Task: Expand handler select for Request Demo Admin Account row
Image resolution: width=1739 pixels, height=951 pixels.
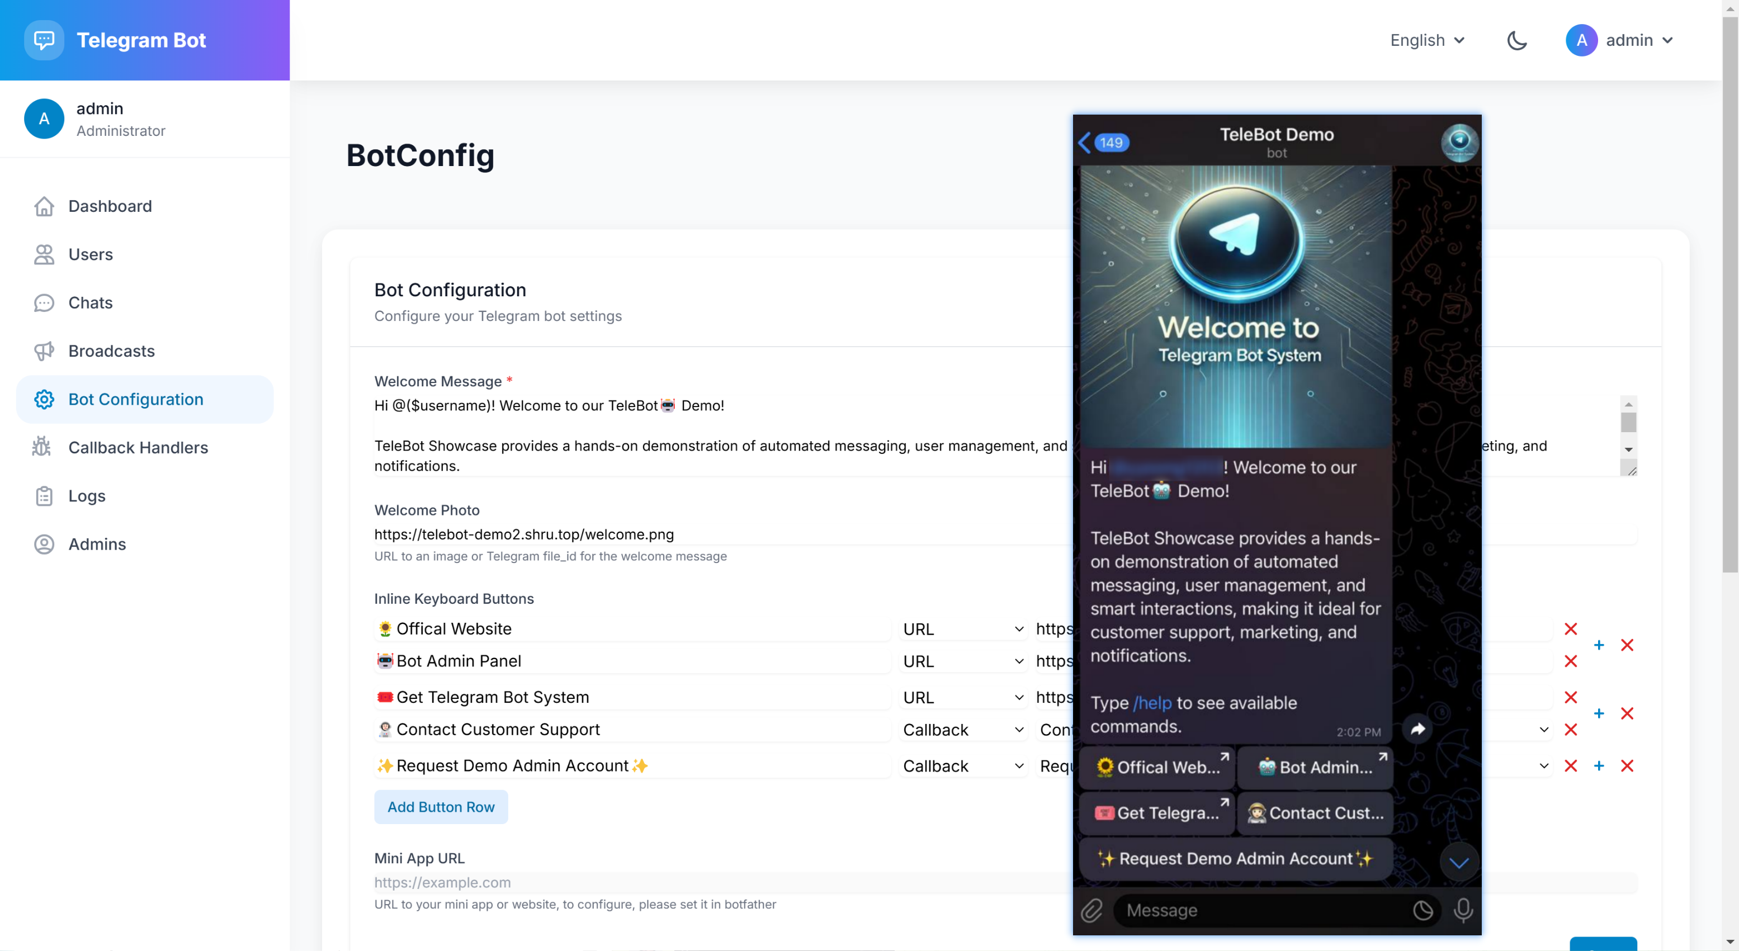Action: click(1543, 765)
